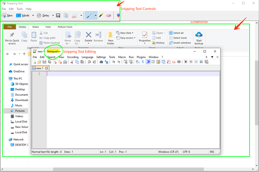
Task: Click Notepad++ Open file folder icon
Action: point(39,62)
